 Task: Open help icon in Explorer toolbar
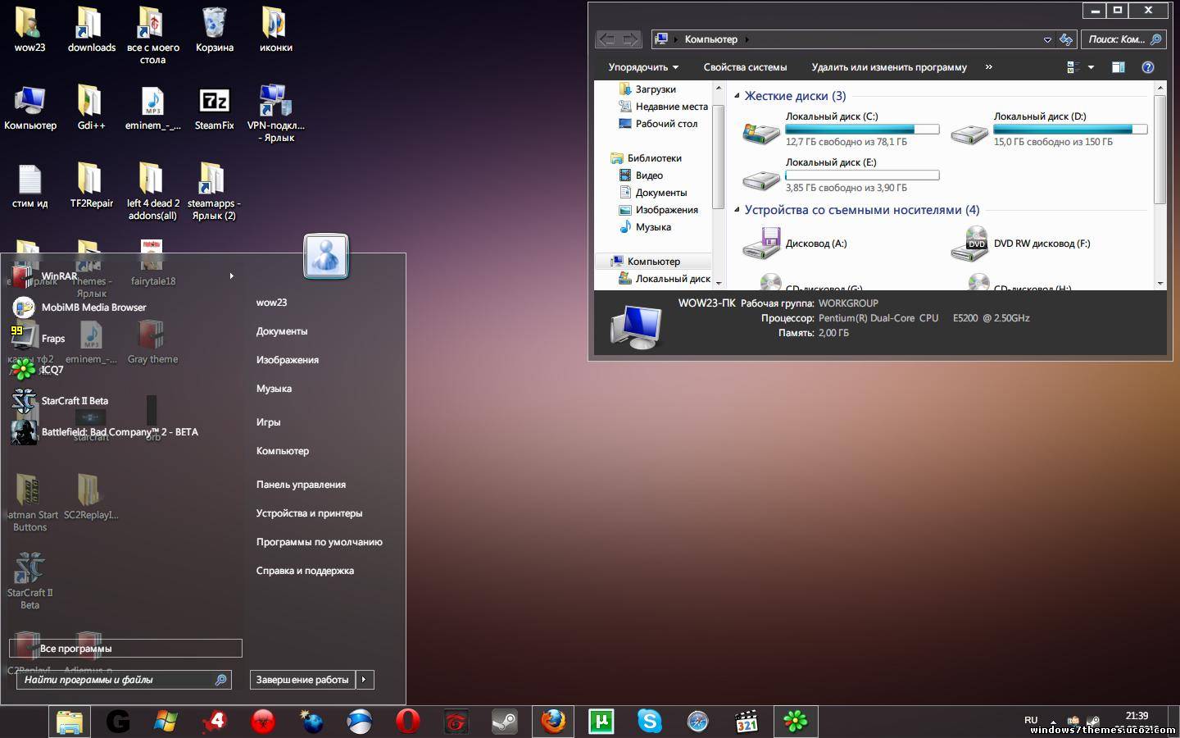click(1148, 67)
